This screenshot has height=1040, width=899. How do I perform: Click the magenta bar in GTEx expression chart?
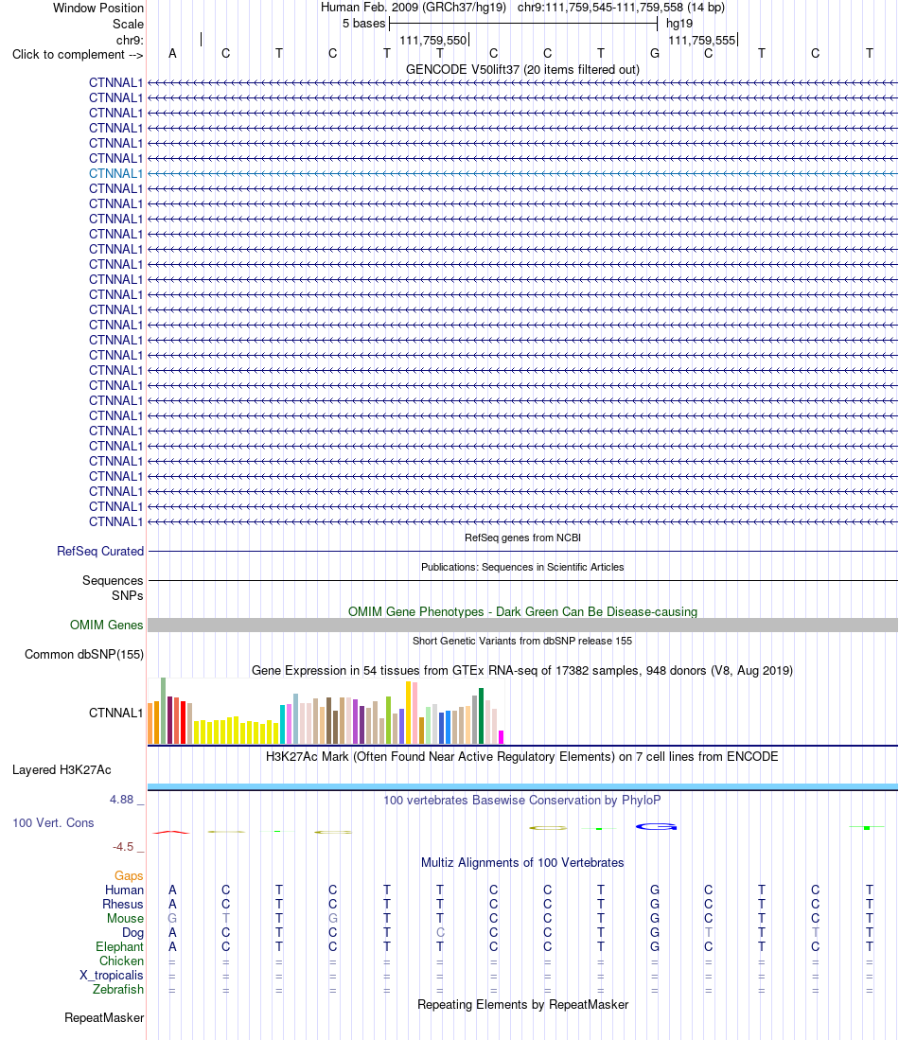coord(501,736)
